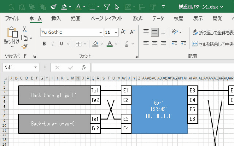
Task: Open the ページ レイアウト tab
Action: coord(106,18)
